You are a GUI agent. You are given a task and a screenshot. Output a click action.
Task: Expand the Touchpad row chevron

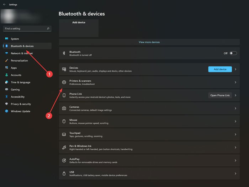point(235,134)
